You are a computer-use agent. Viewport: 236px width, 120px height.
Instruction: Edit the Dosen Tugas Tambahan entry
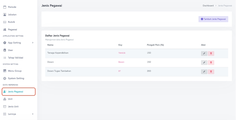coord(204,72)
